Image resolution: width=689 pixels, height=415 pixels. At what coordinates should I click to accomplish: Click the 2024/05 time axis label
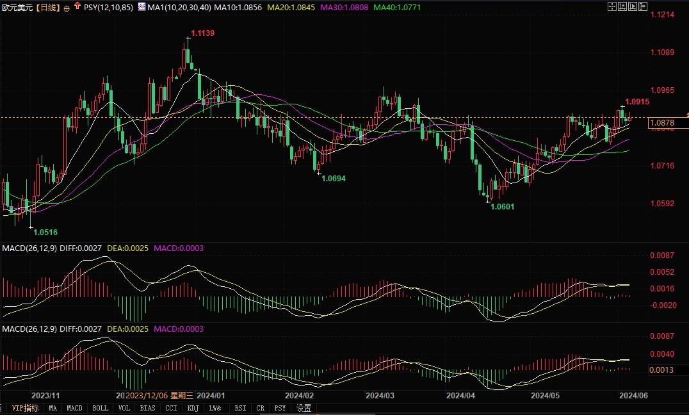click(546, 396)
